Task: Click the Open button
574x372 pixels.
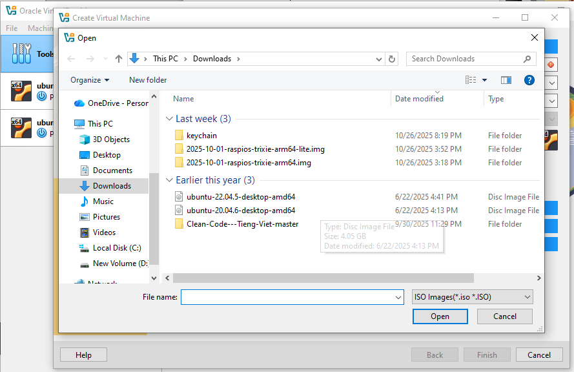Action: click(440, 316)
